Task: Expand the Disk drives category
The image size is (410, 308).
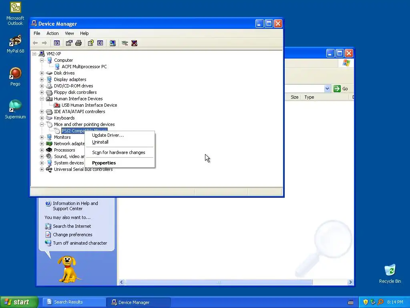Action: 42,73
